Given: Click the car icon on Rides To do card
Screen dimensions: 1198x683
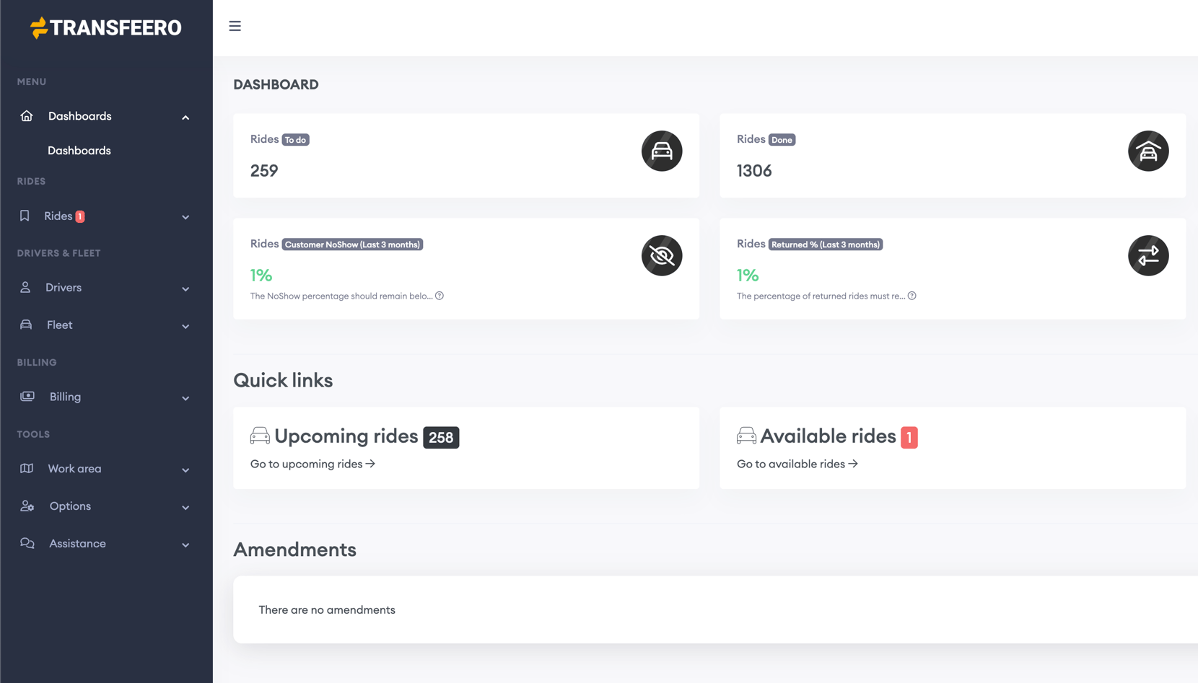Looking at the screenshot, I should [661, 151].
